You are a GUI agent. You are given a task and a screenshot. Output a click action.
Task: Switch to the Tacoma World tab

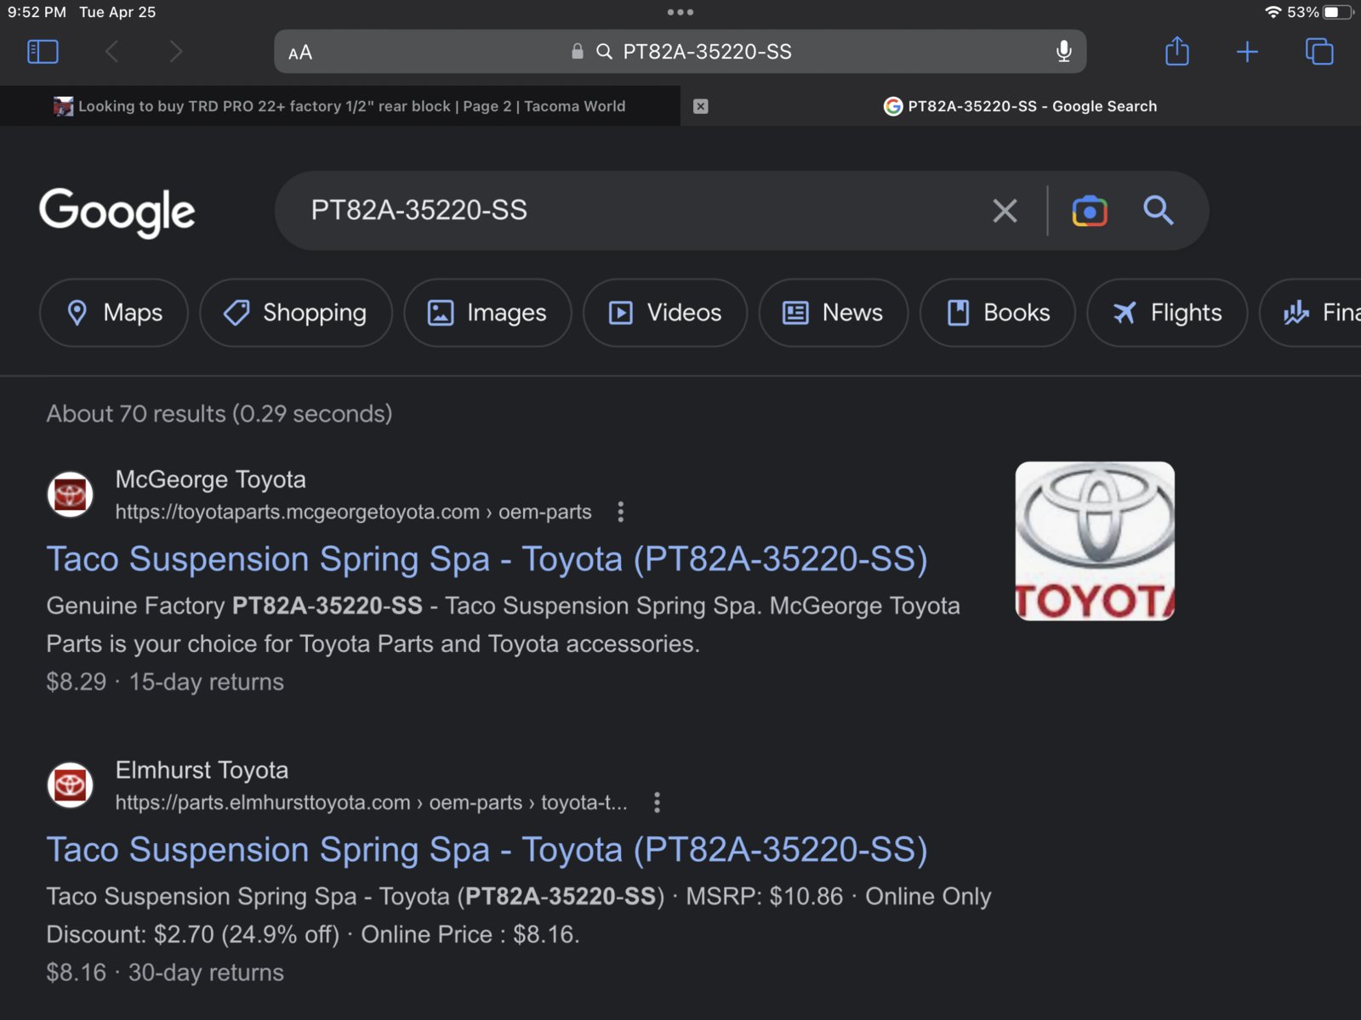tap(340, 106)
